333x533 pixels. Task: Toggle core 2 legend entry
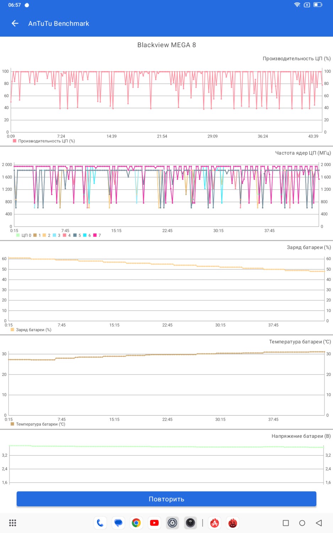[47, 235]
